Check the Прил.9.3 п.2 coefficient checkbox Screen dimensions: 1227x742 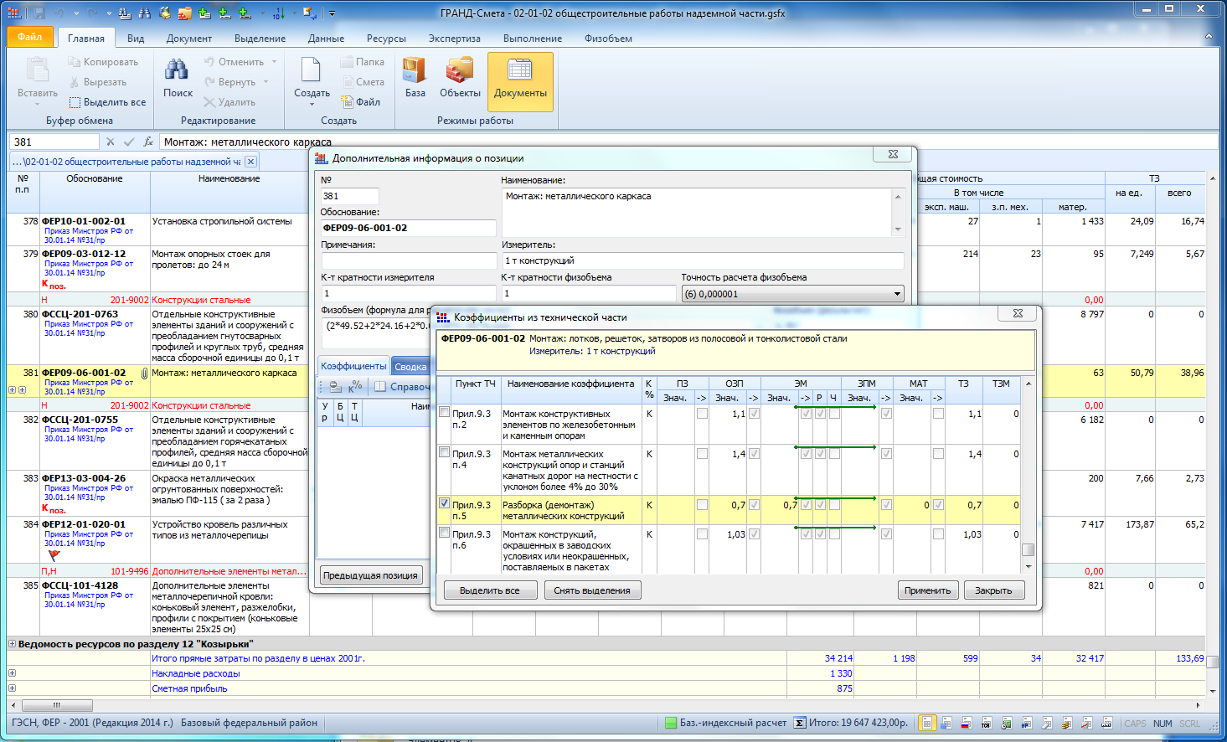pyautogui.click(x=445, y=412)
